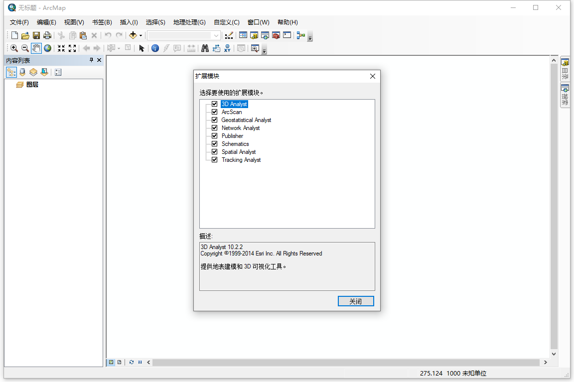Image resolution: width=574 pixels, height=382 pixels.
Task: Pin the 内容列表 panel
Action: (91, 60)
